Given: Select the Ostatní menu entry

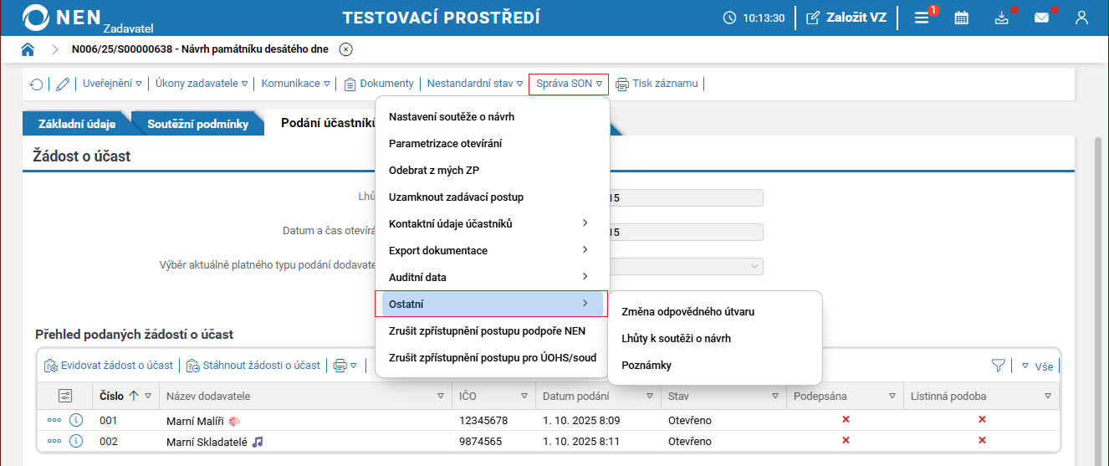Looking at the screenshot, I should point(493,304).
